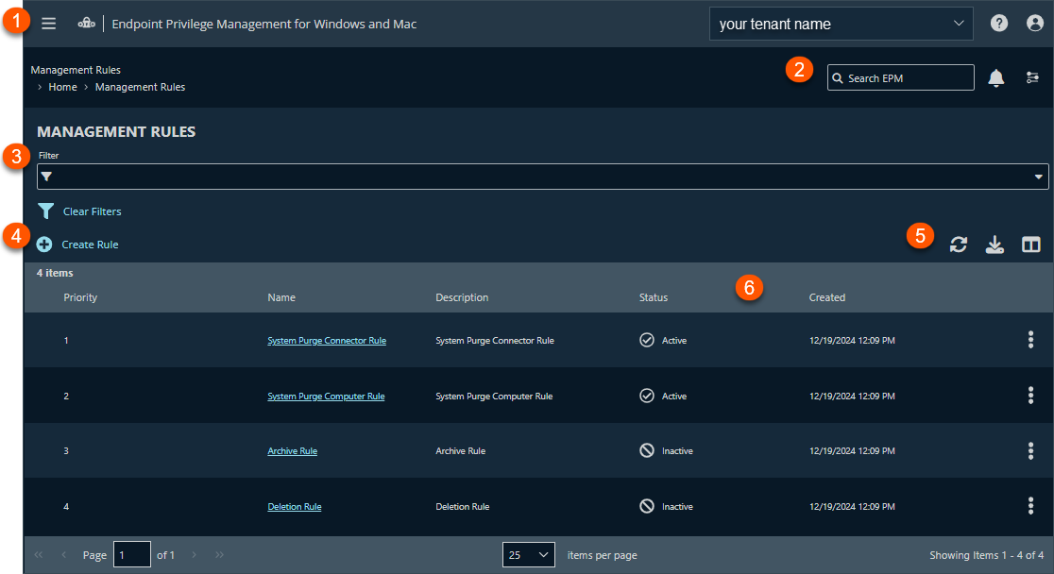This screenshot has width=1054, height=574.
Task: Click the magnifier icon in Search EPM
Action: point(838,78)
